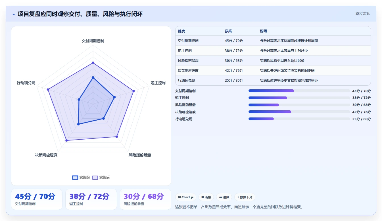
Task: Click the 数据卡片 tag chip
Action: [x=245, y=197]
